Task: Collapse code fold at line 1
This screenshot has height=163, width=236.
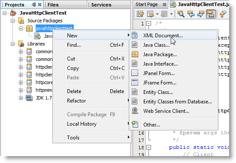Action: 149,23
